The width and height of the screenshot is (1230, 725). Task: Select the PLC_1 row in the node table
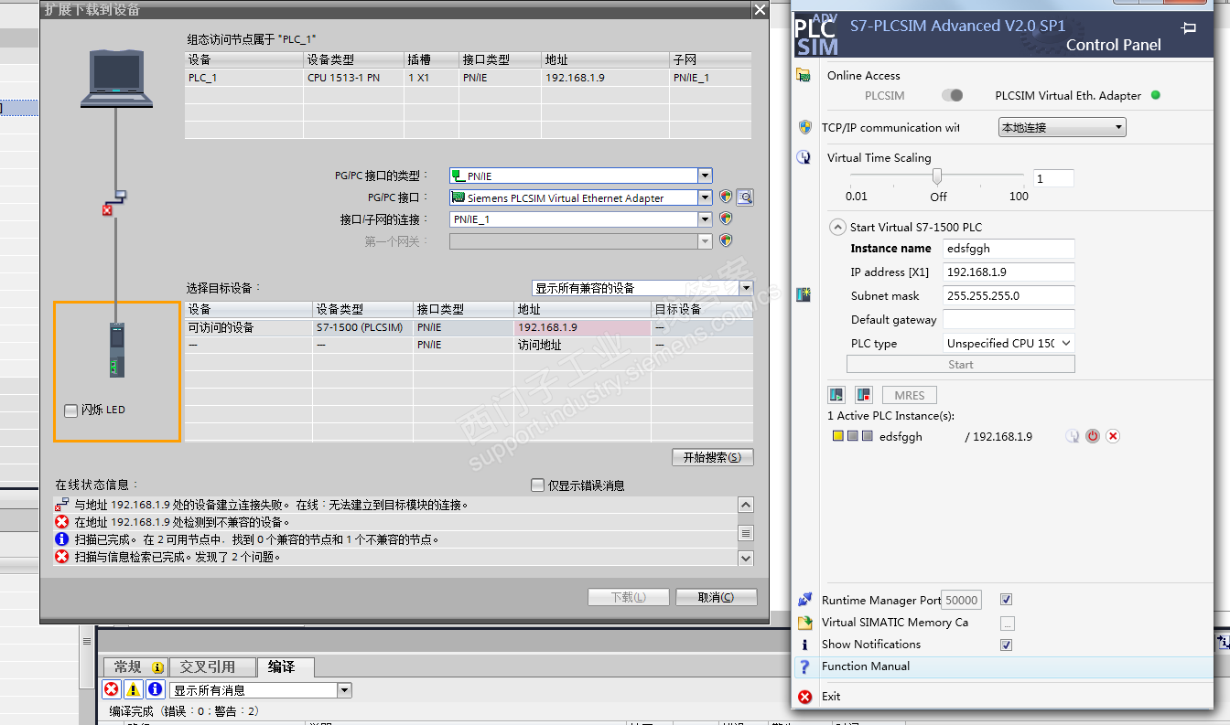(x=469, y=78)
